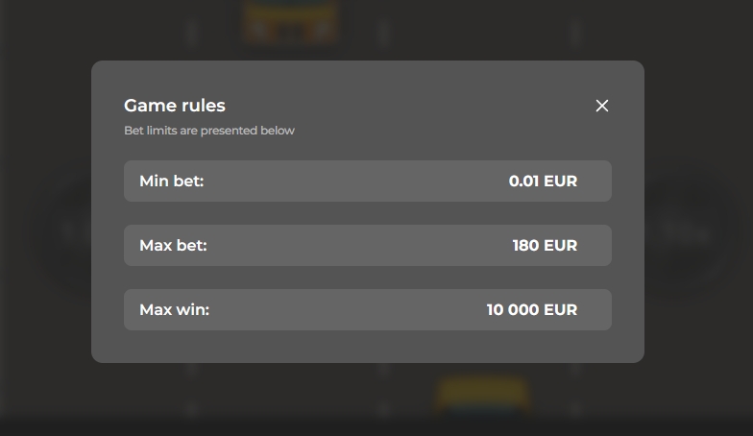Click the empty middle of the Min bet row
The image size is (753, 436).
pos(355,181)
